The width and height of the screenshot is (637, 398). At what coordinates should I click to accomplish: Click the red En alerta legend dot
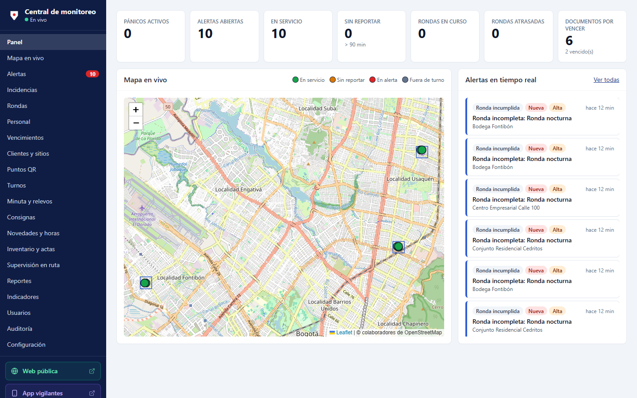372,80
